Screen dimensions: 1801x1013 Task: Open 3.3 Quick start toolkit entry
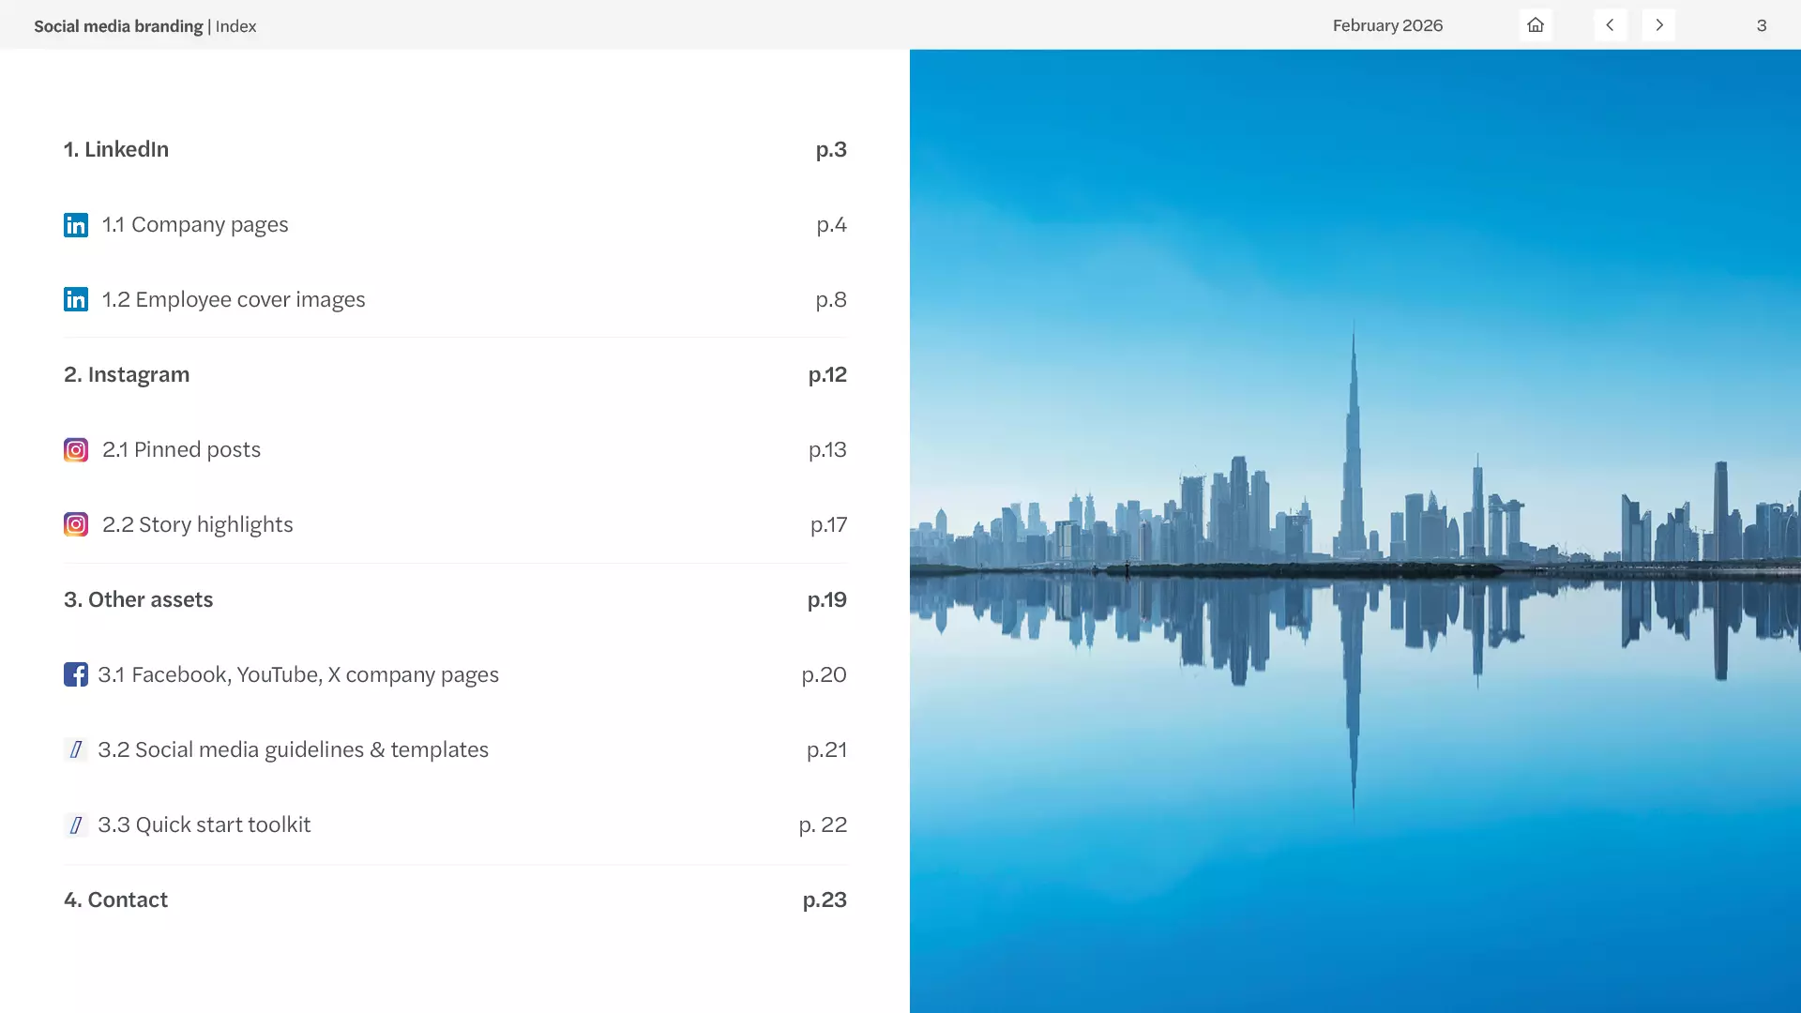[x=204, y=824]
